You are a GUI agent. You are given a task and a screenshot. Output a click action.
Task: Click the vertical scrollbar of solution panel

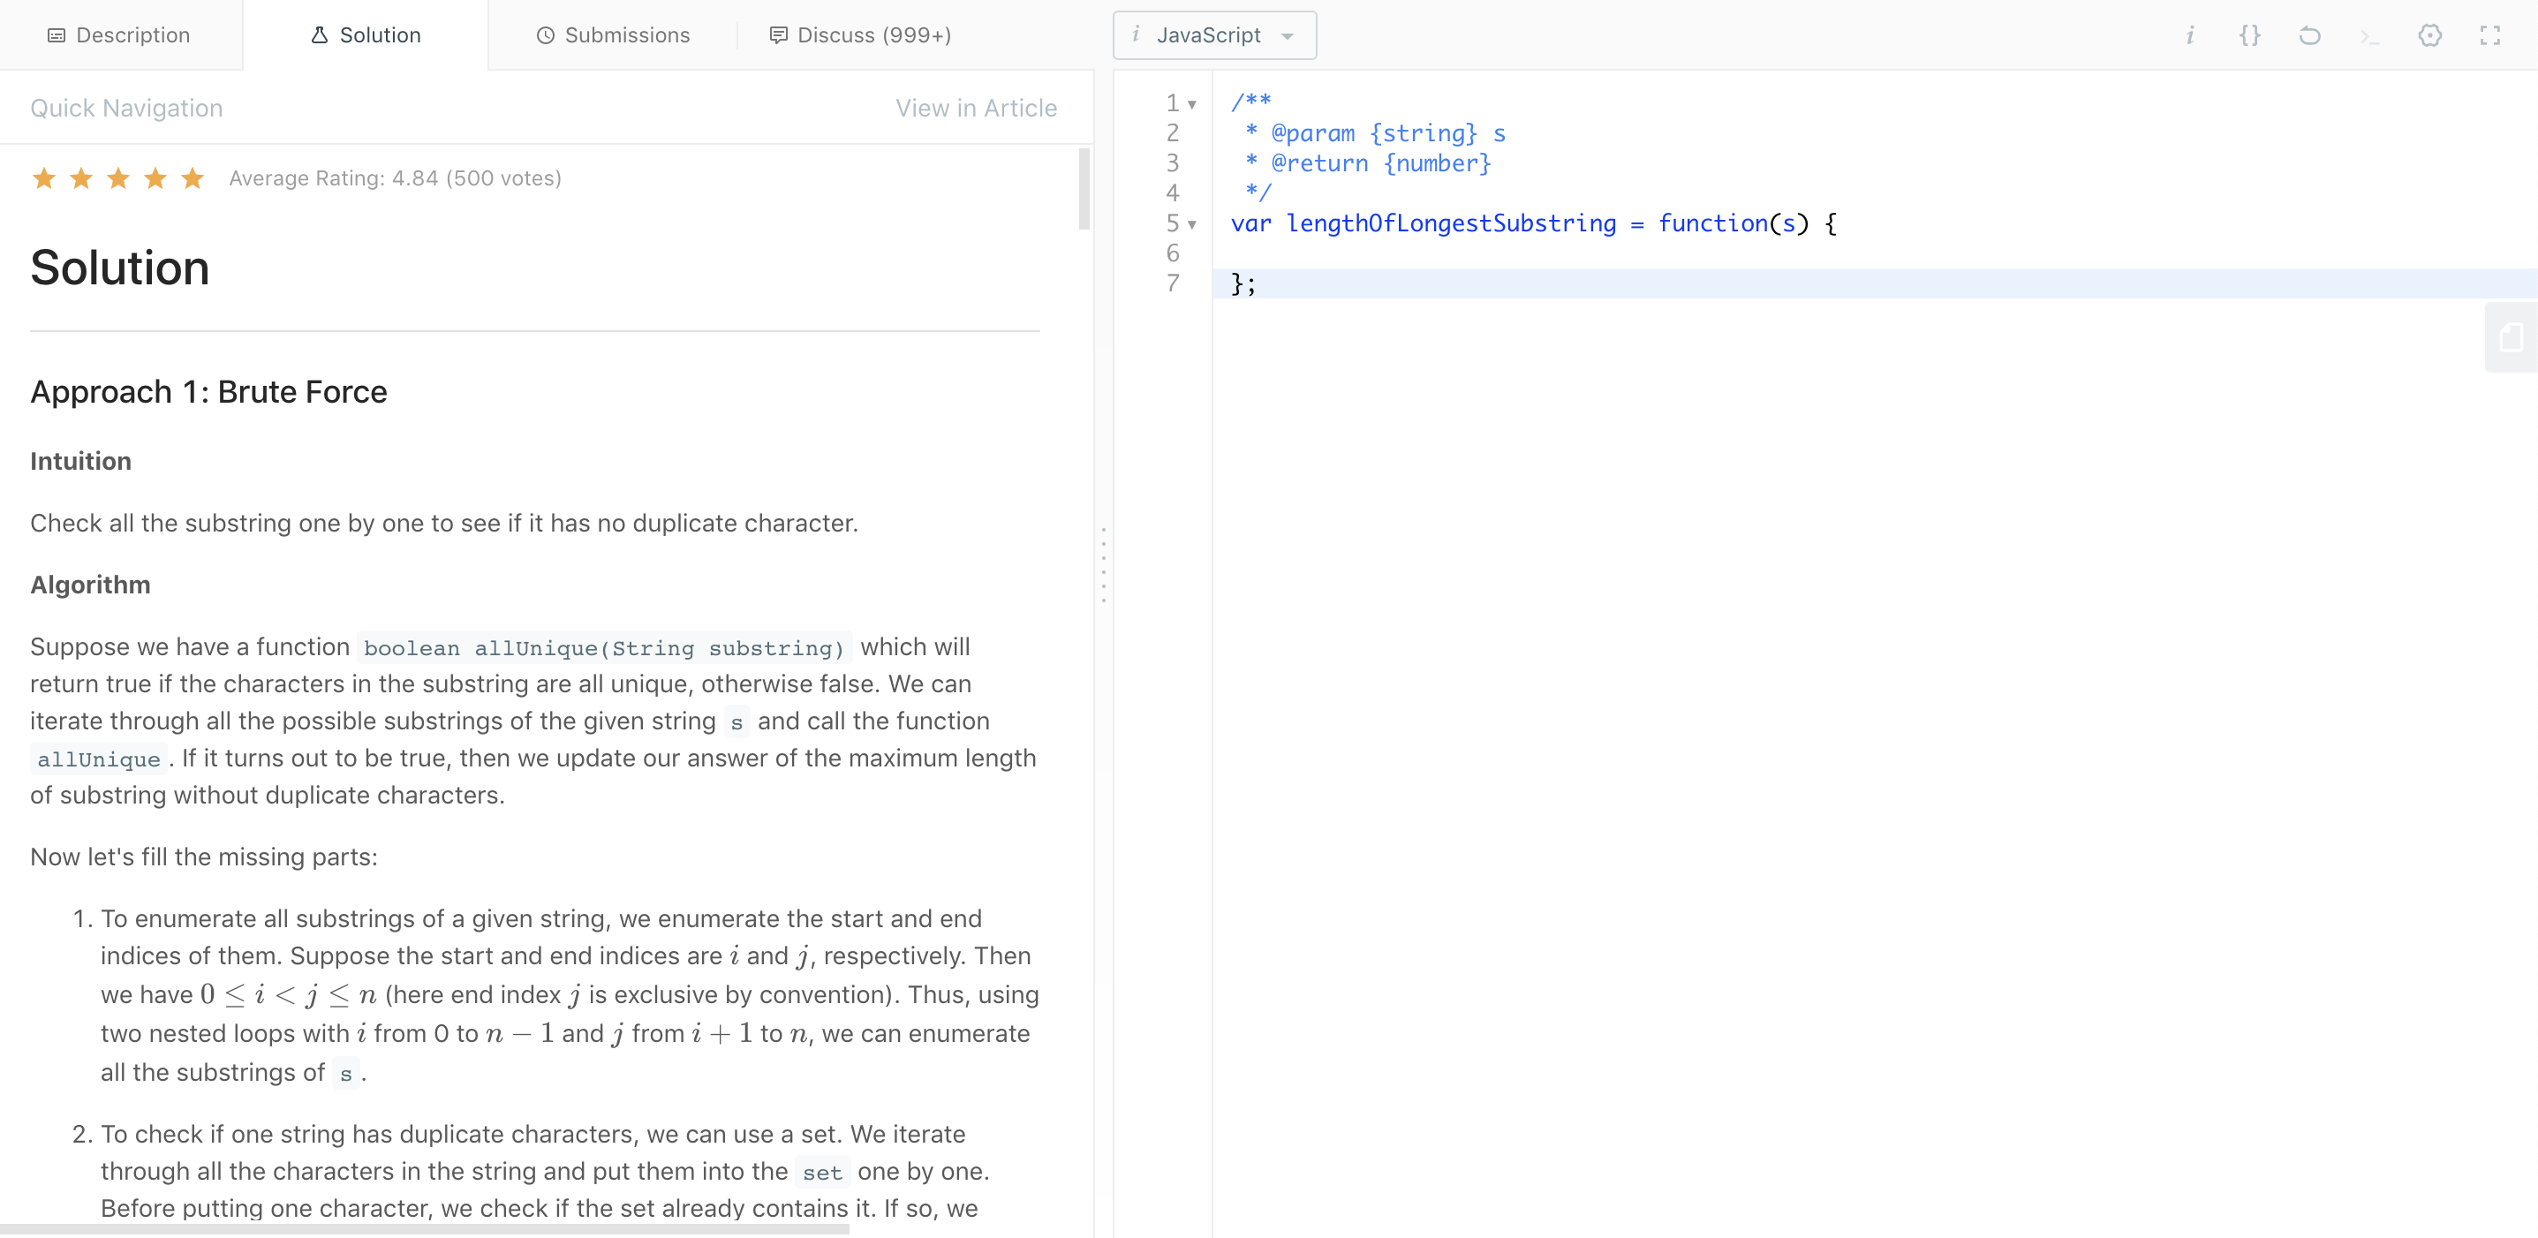tap(1084, 189)
